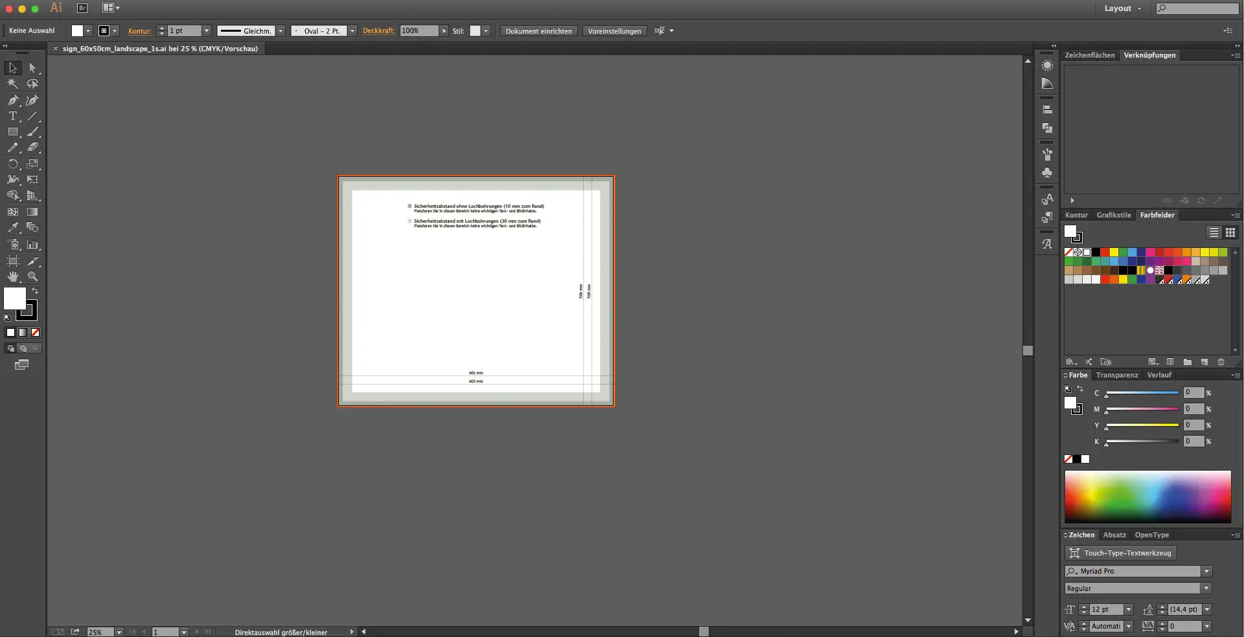Click the Cyan color slider
Screen dimensions: 1244x637
pyautogui.click(x=1142, y=393)
